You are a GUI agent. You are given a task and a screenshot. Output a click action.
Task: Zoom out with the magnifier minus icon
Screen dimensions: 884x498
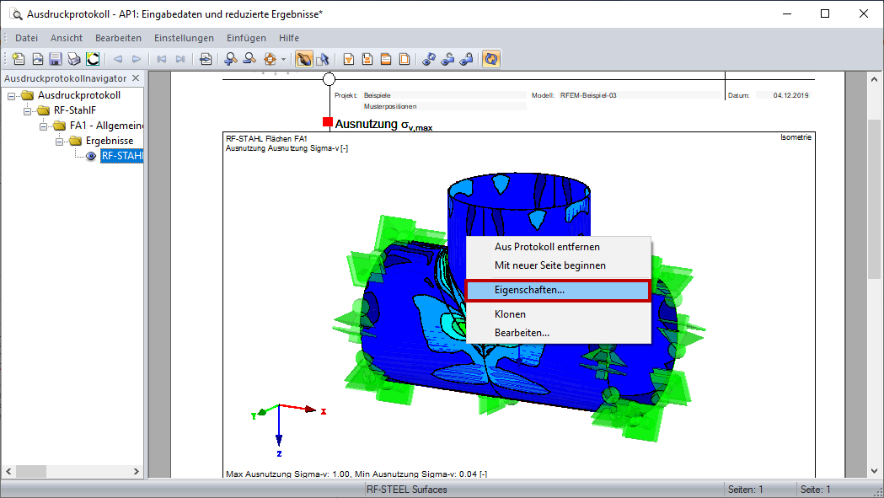click(249, 59)
